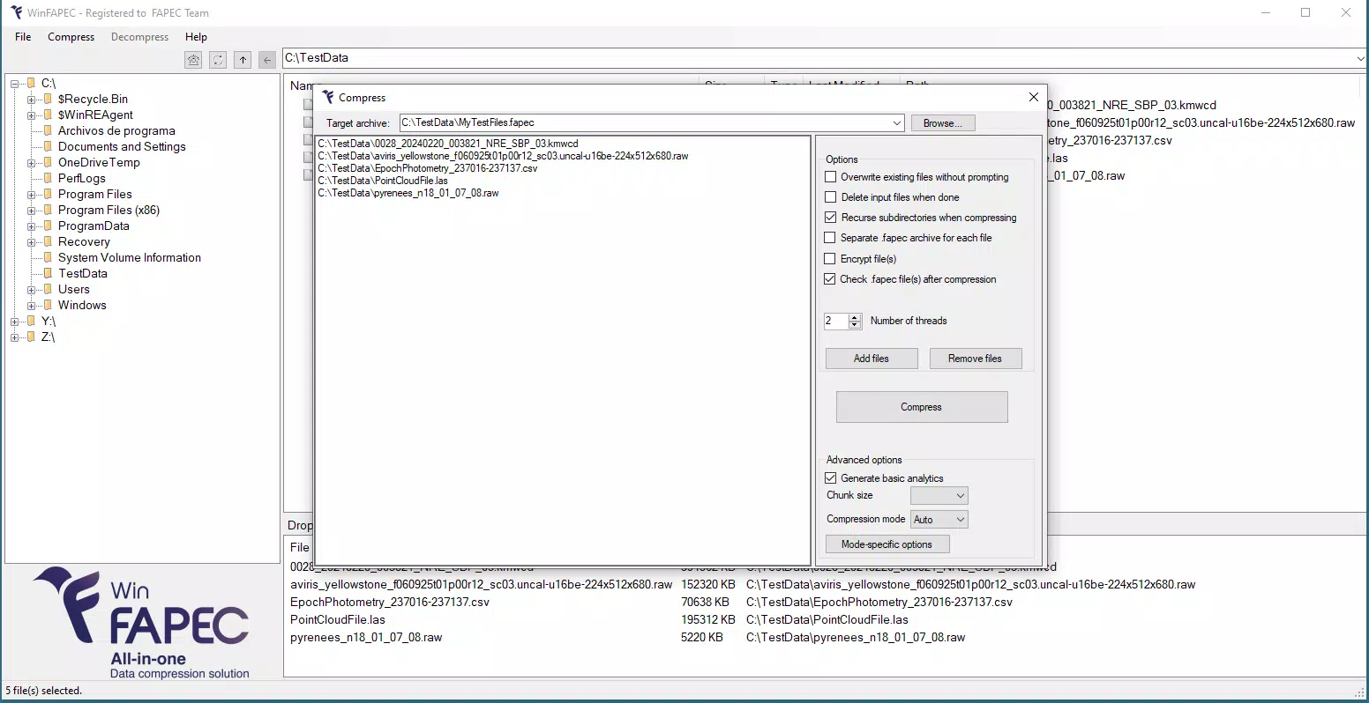Enable Separate .fapec archive for each file
The image size is (1369, 703).
point(830,238)
